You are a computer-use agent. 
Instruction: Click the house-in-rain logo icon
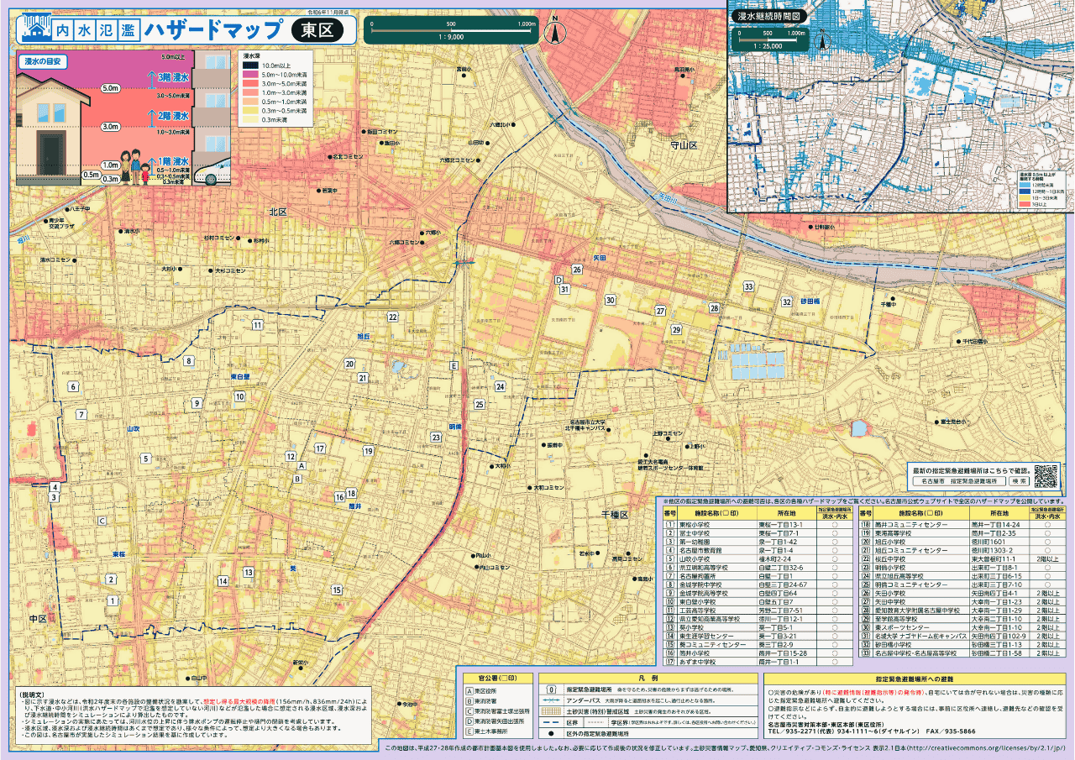35,29
